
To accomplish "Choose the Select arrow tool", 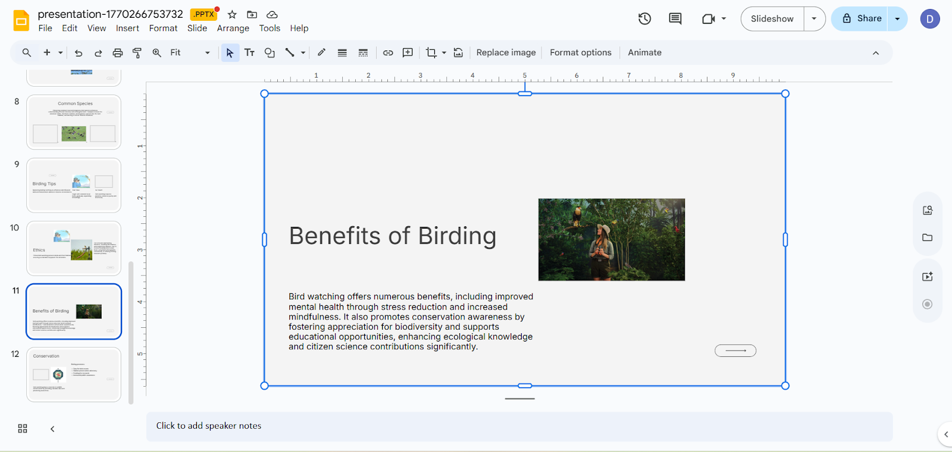I will (230, 53).
